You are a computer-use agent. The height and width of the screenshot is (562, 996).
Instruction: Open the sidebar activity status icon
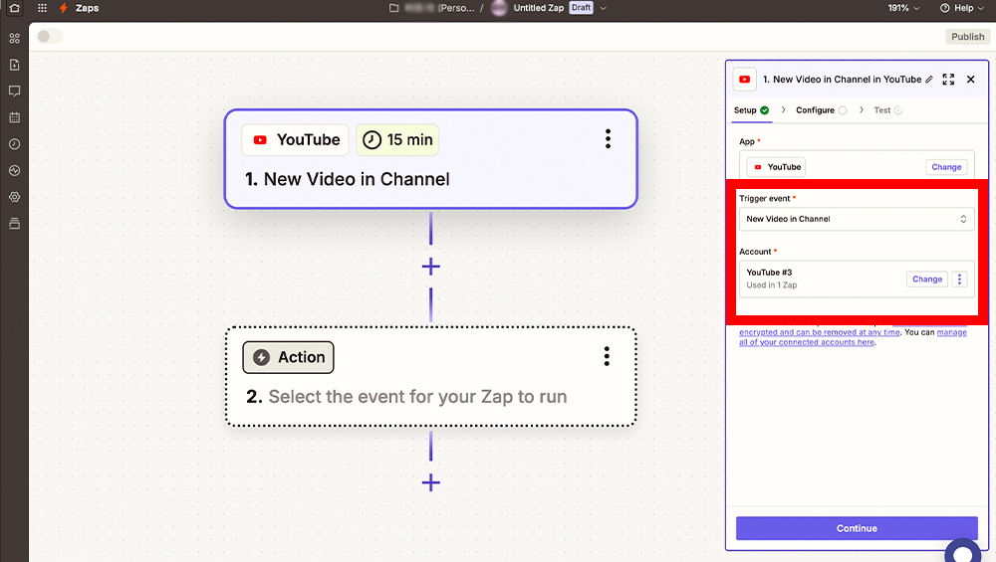(x=15, y=171)
